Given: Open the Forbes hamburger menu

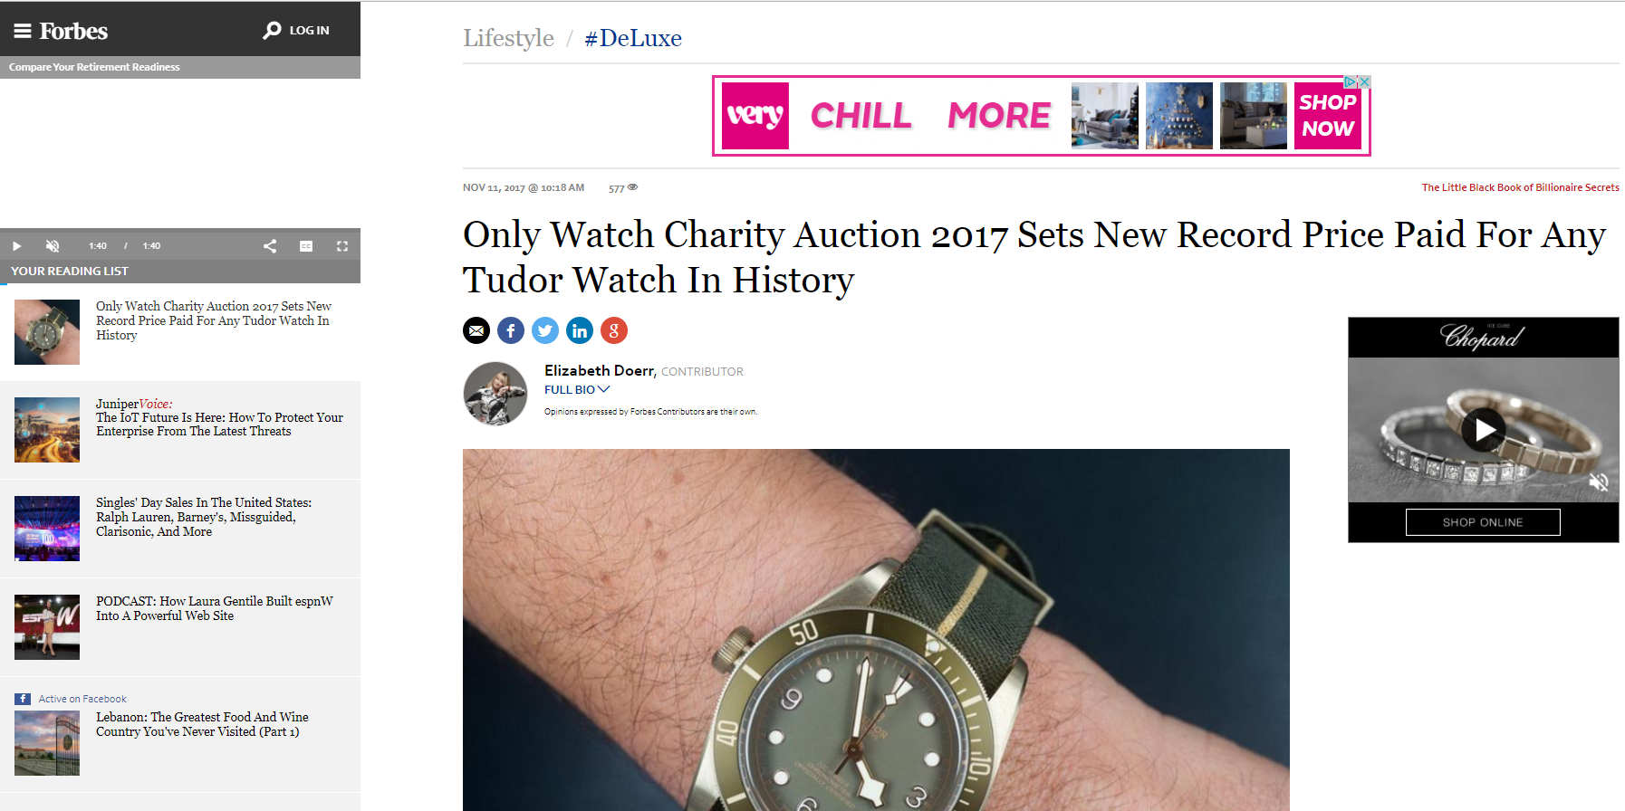Looking at the screenshot, I should tap(23, 31).
